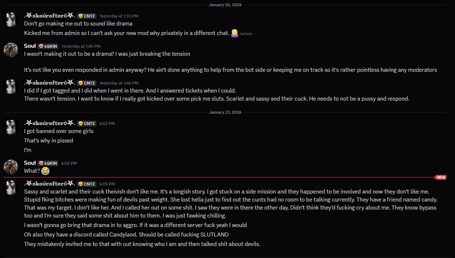Image resolution: width=455 pixels, height=258 pixels.
Task: Click Soul's avatar beside "What?" message
Action: [11, 167]
